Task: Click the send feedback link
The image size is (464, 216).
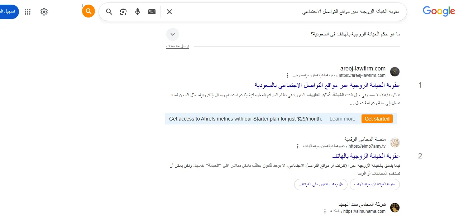Action: coord(177,46)
